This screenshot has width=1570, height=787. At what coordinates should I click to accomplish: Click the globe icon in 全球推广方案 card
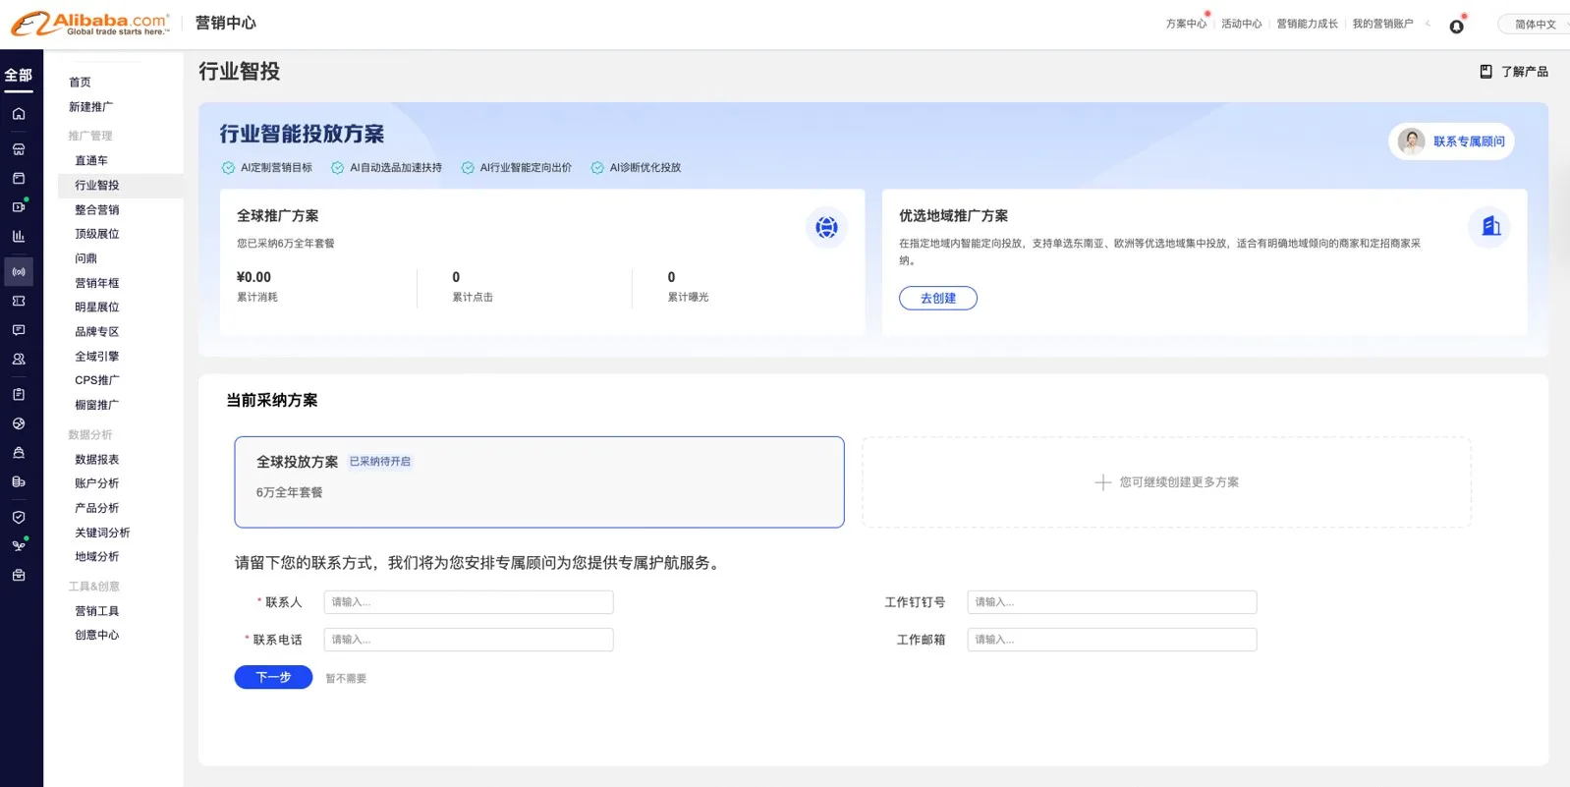pyautogui.click(x=826, y=228)
